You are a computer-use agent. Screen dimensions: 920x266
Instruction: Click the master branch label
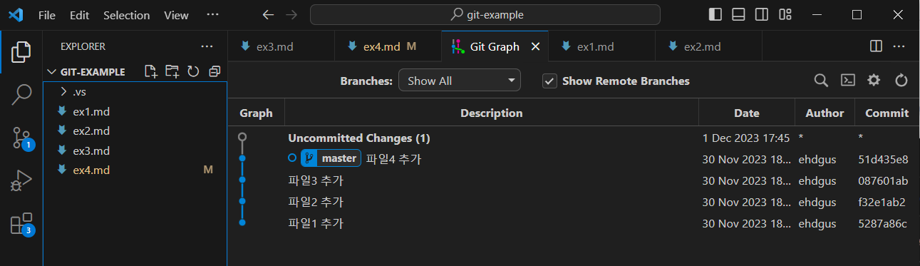[331, 158]
